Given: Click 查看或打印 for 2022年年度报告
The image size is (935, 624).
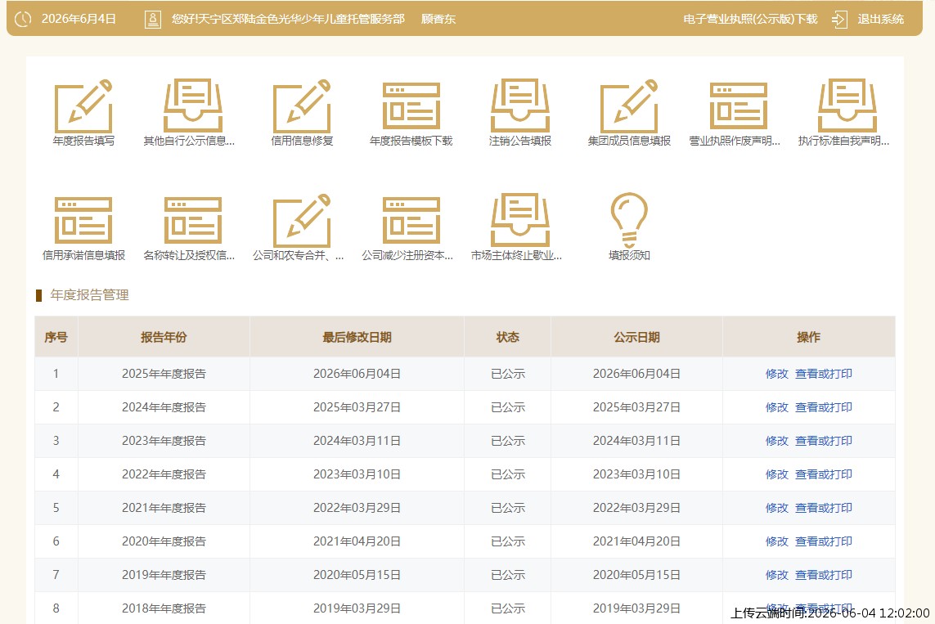Looking at the screenshot, I should click(x=824, y=474).
